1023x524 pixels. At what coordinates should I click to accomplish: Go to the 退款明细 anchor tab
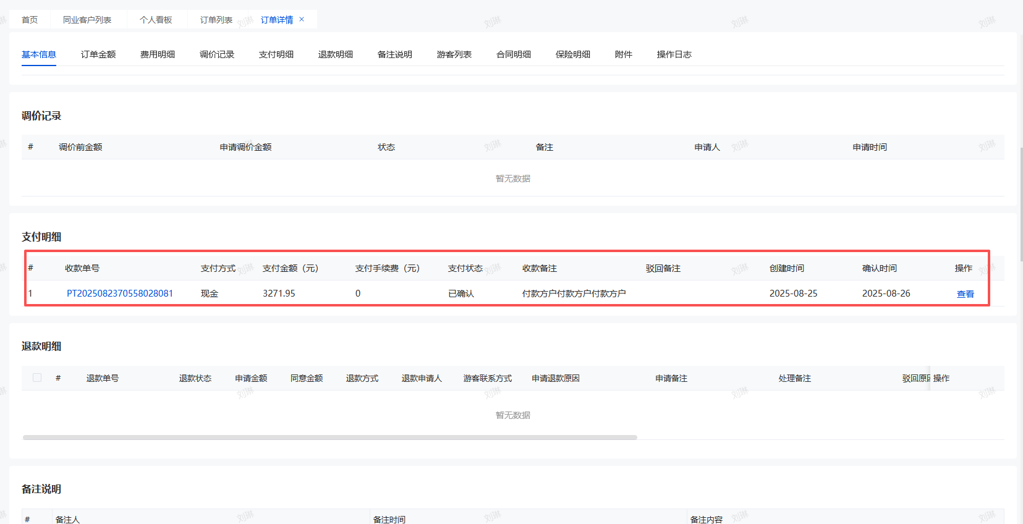click(x=336, y=54)
